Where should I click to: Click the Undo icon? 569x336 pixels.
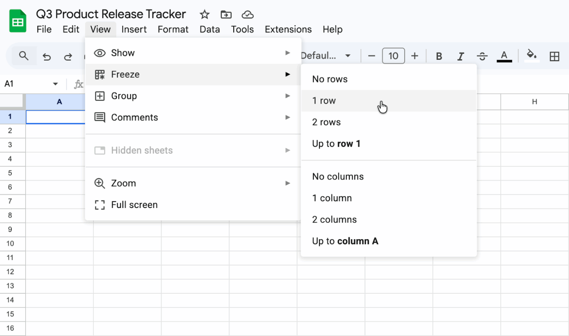point(46,56)
